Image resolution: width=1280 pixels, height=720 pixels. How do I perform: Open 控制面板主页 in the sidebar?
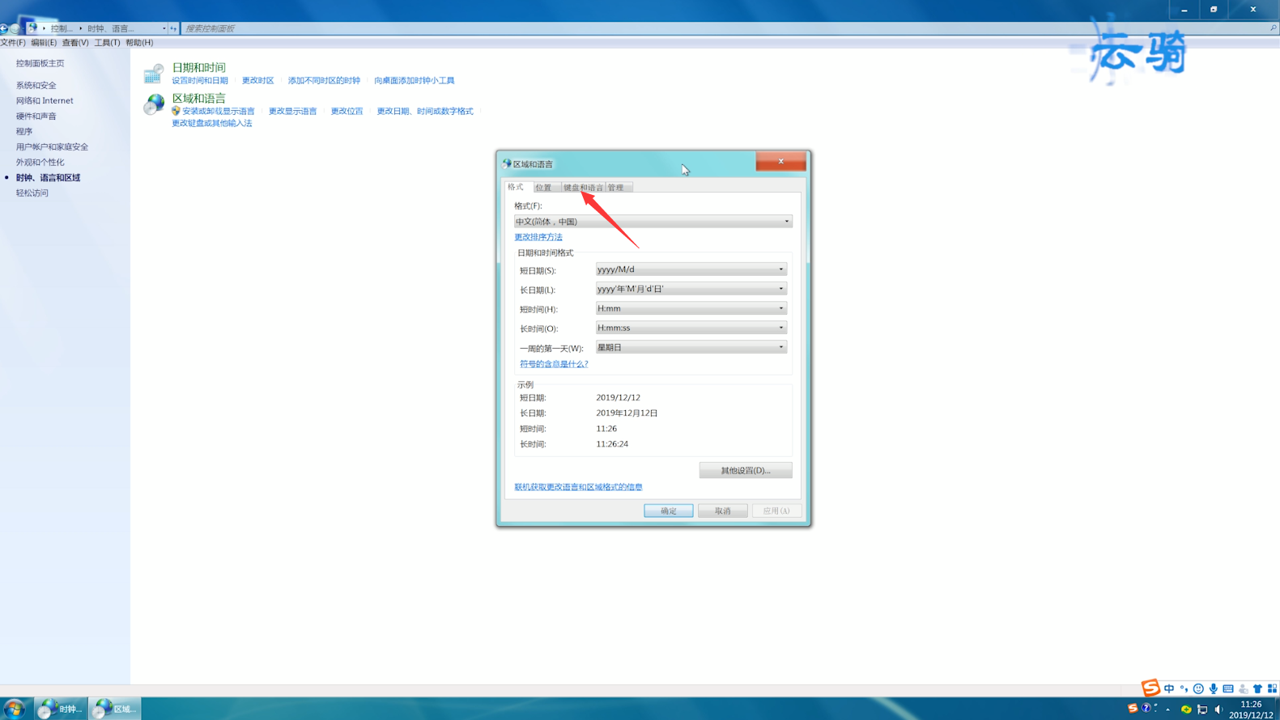[x=40, y=63]
